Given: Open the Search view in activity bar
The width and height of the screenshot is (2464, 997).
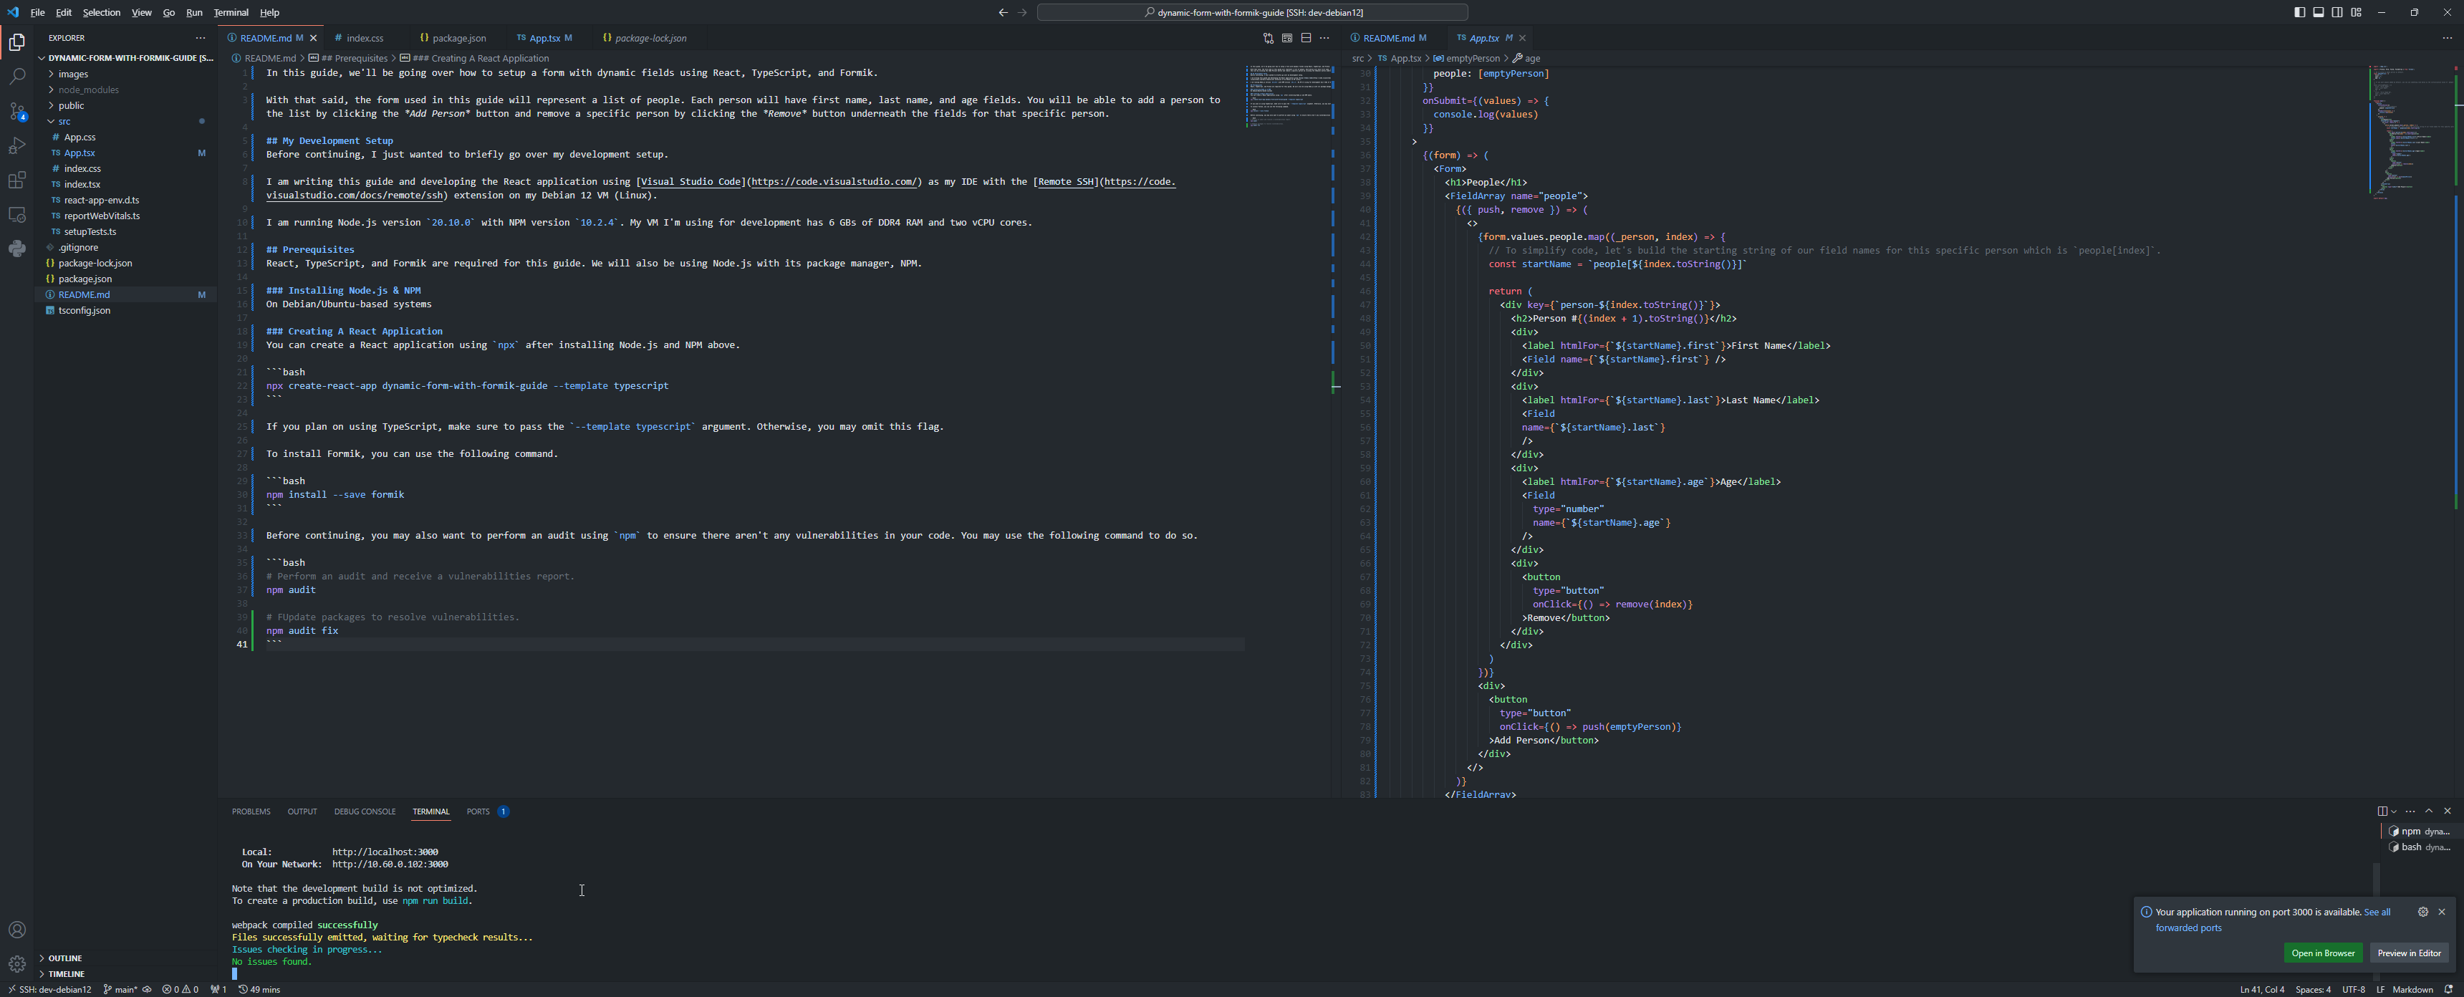Looking at the screenshot, I should click(16, 77).
